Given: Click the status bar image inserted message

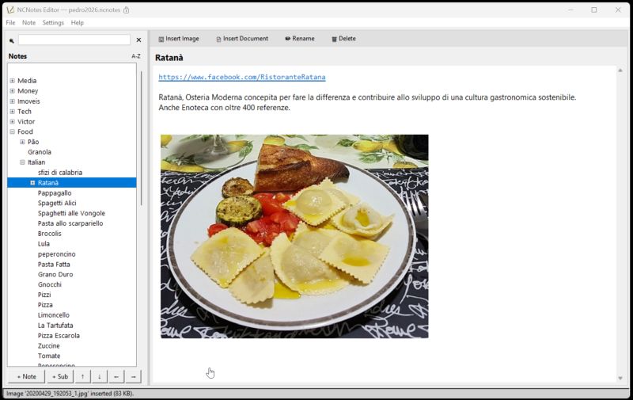Looking at the screenshot, I should coord(70,394).
